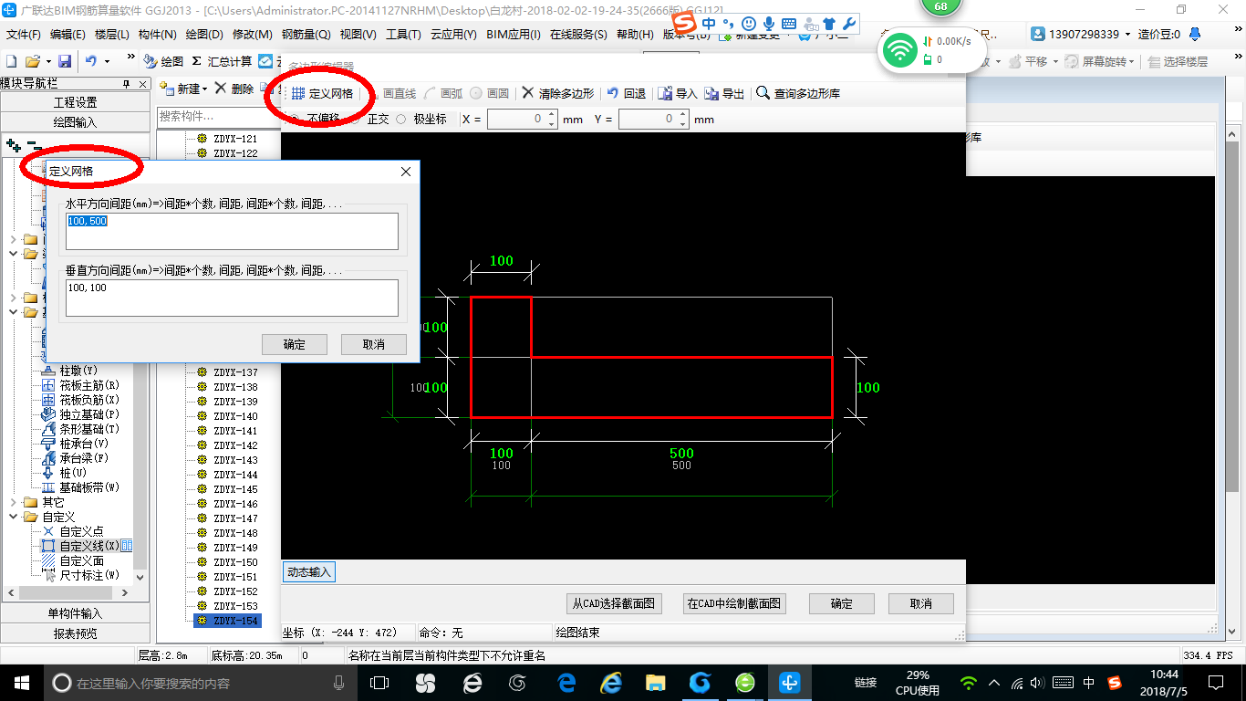Click 导入 import icon
Viewport: 1246px width, 701px height.
(x=678, y=93)
